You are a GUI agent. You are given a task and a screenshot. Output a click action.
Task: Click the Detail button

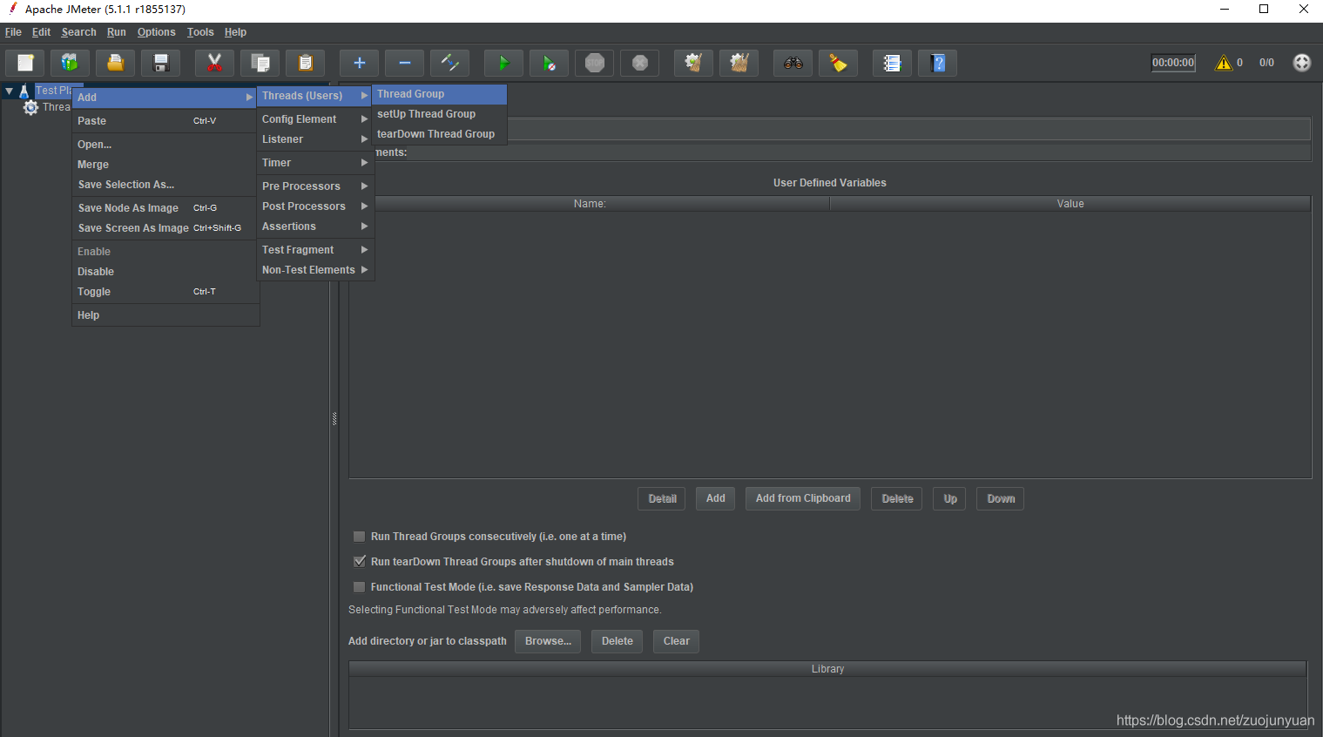pos(662,498)
